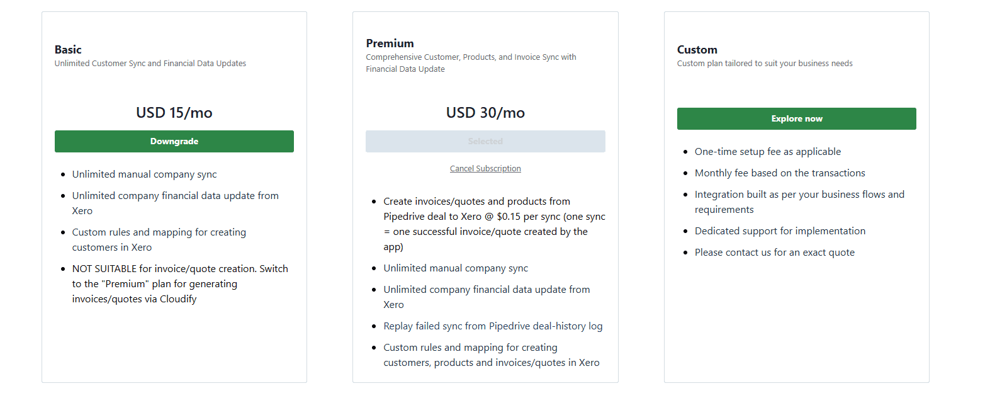Click the disabled Selected button
Image resolution: width=1007 pixels, height=393 pixels.
point(485,141)
